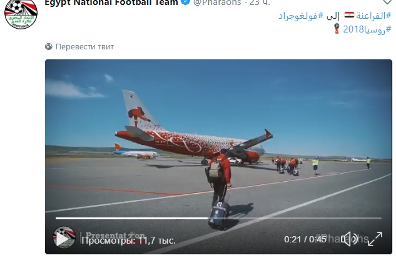Image resolution: width=396 pixels, height=258 pixels.
Task: Click the Egypt flag emoji in tweet
Action: click(349, 15)
